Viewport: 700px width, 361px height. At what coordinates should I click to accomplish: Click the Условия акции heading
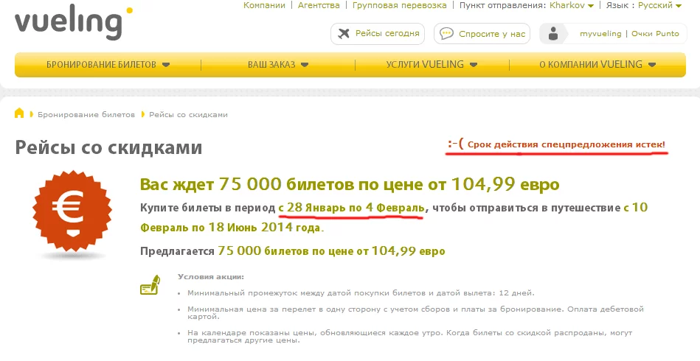coord(211,277)
